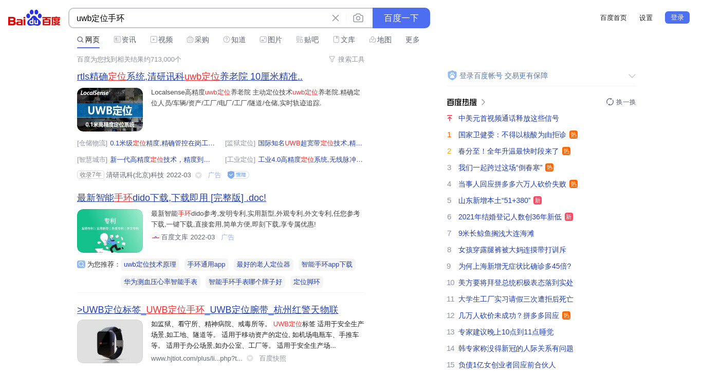Screen dimensions: 702x374
Task: Switch to the 图片 tab
Action: coord(271,40)
